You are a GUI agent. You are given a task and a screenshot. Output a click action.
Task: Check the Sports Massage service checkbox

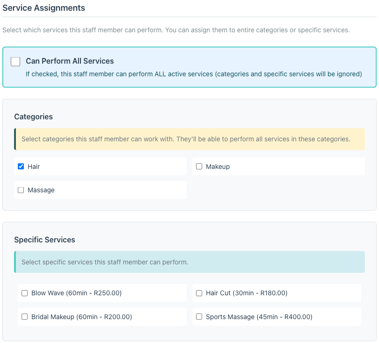[199, 317]
